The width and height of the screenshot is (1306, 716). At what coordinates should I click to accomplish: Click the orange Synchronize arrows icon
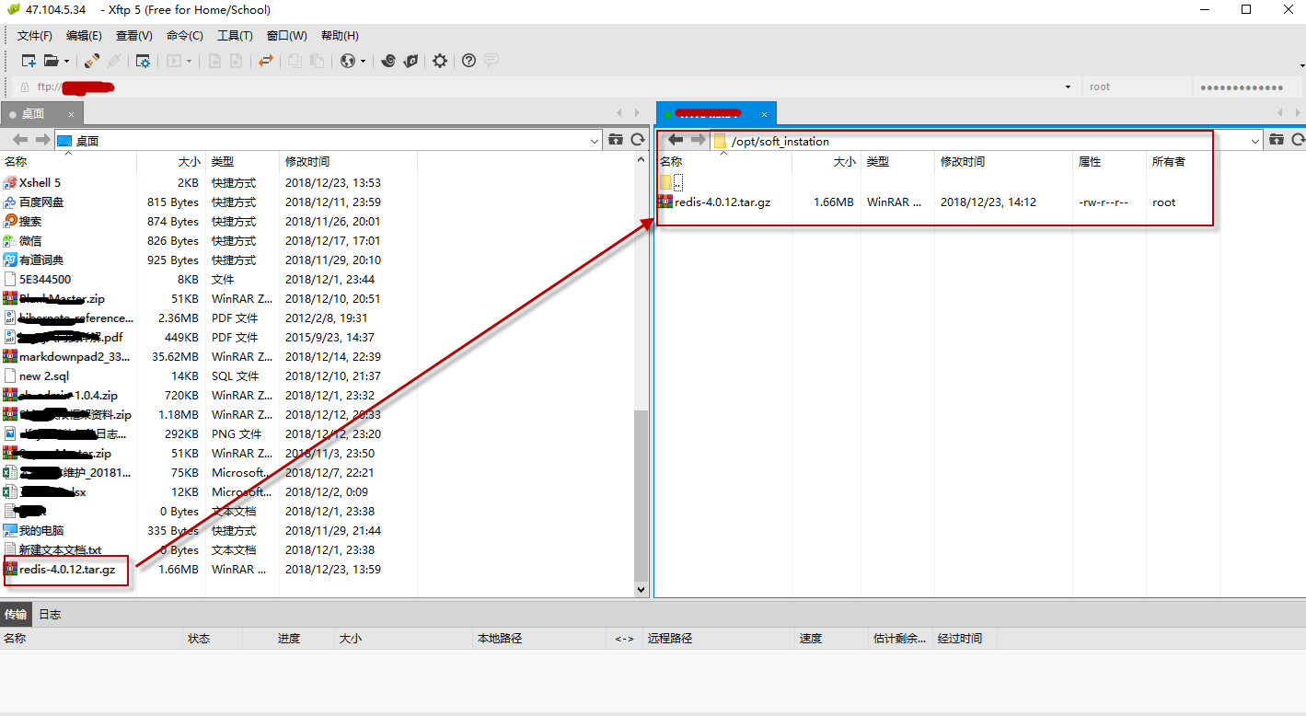click(x=266, y=61)
